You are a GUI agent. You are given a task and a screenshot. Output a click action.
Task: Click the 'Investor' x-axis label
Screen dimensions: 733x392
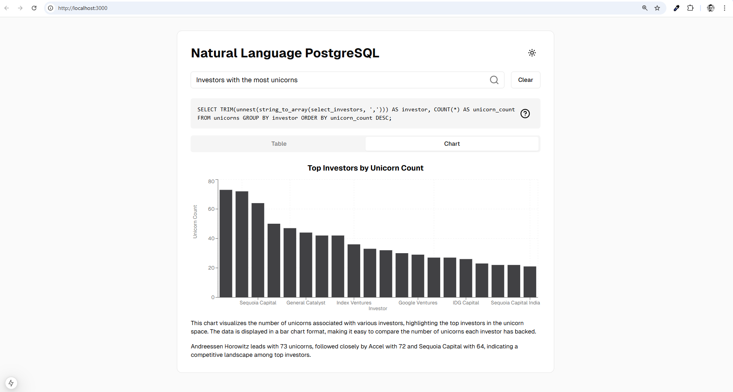(378, 309)
